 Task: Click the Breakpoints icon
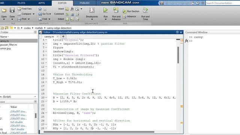[x=92, y=10]
